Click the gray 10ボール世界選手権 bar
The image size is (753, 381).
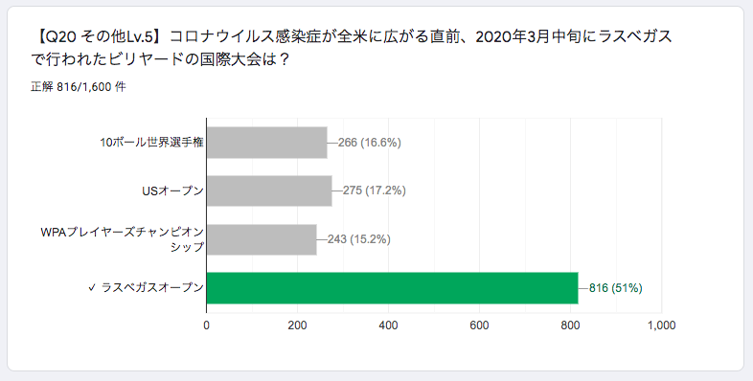coord(267,143)
